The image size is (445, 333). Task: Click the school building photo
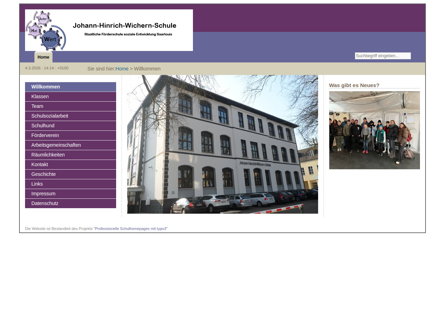[222, 144]
